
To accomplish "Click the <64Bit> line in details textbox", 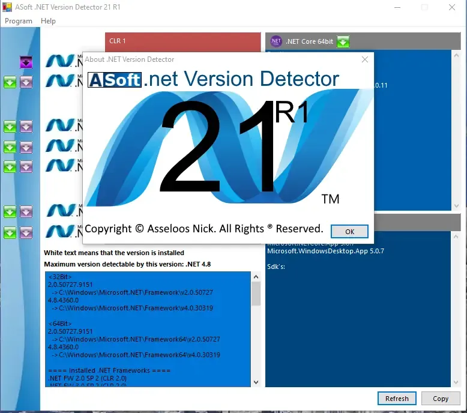I will (x=60, y=324).
